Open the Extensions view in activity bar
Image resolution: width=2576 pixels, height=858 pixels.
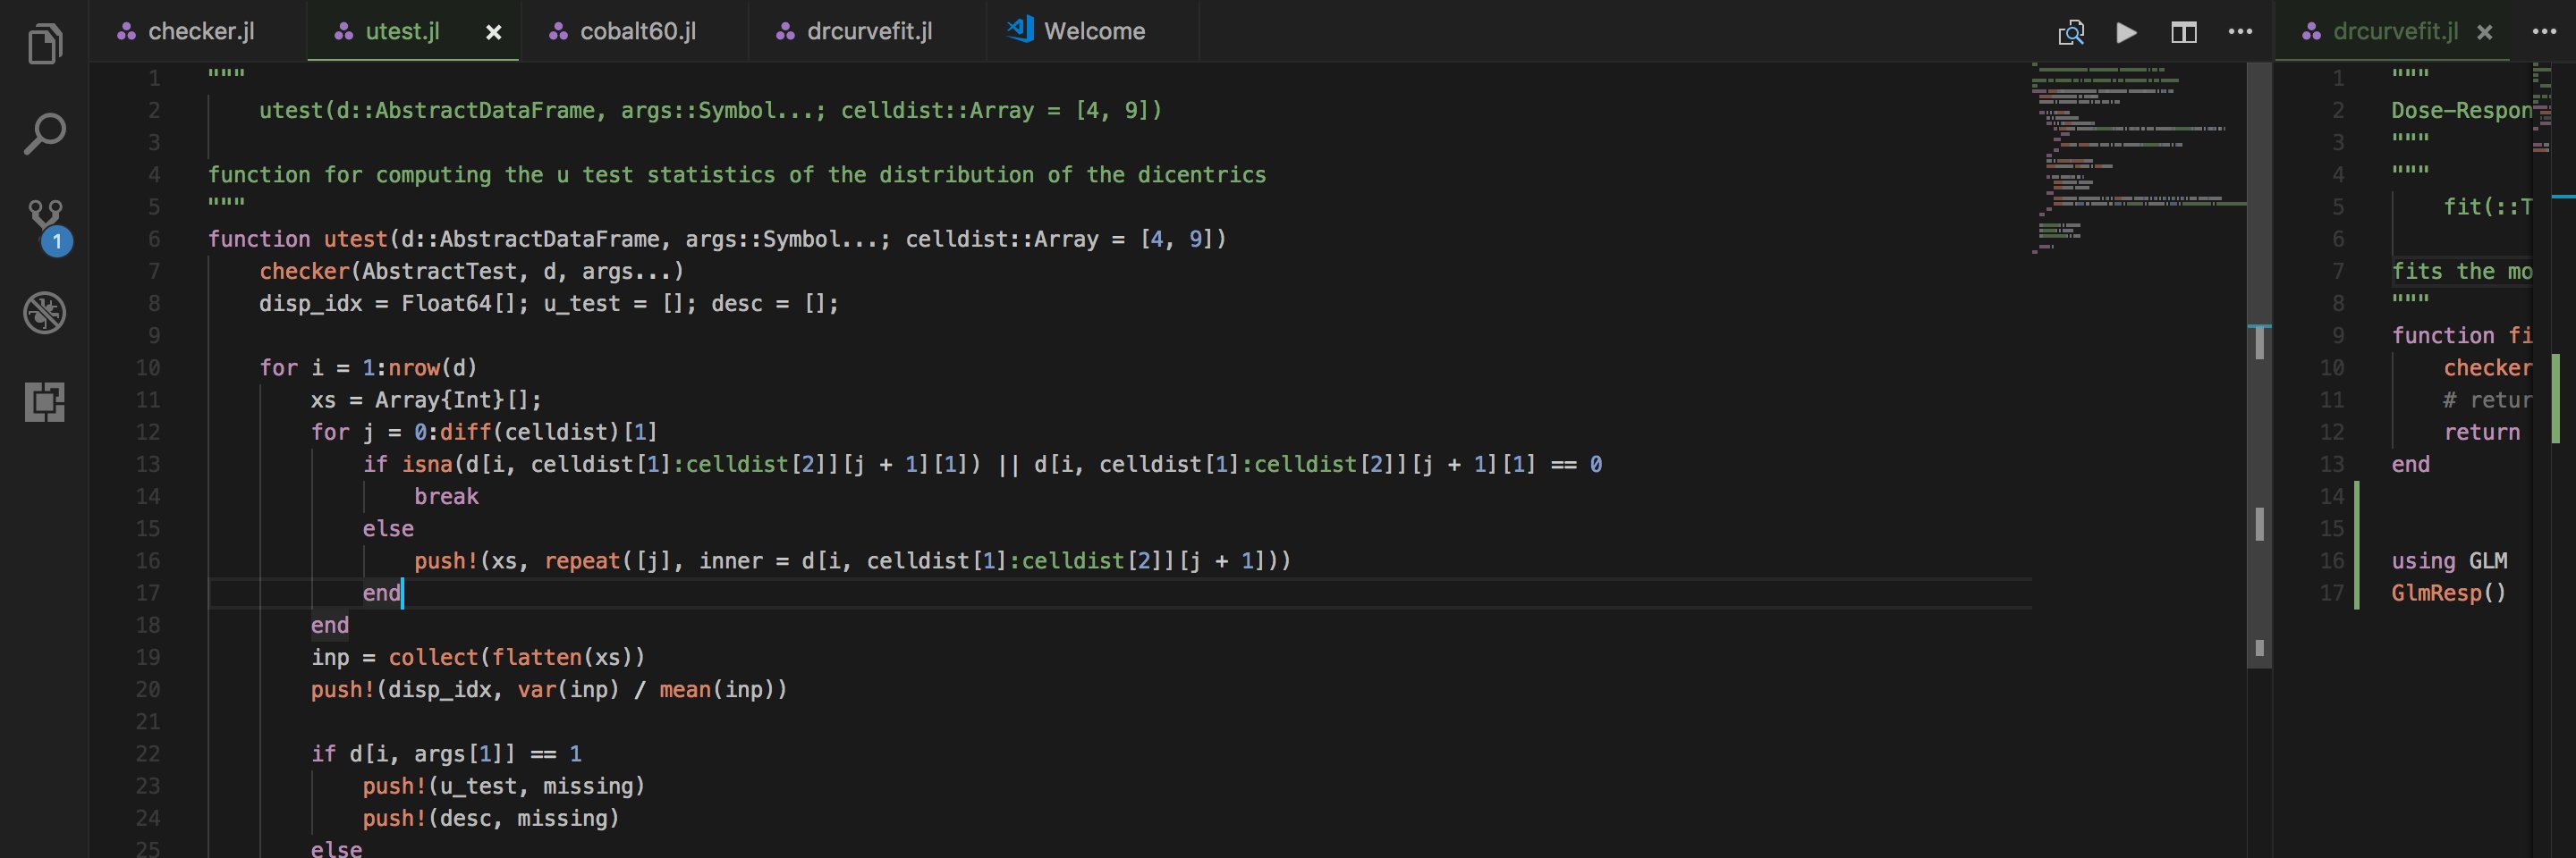point(45,401)
